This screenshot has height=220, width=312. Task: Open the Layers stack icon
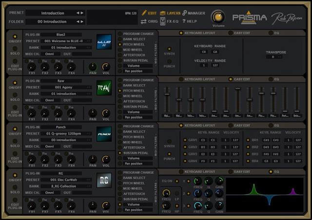[163, 13]
